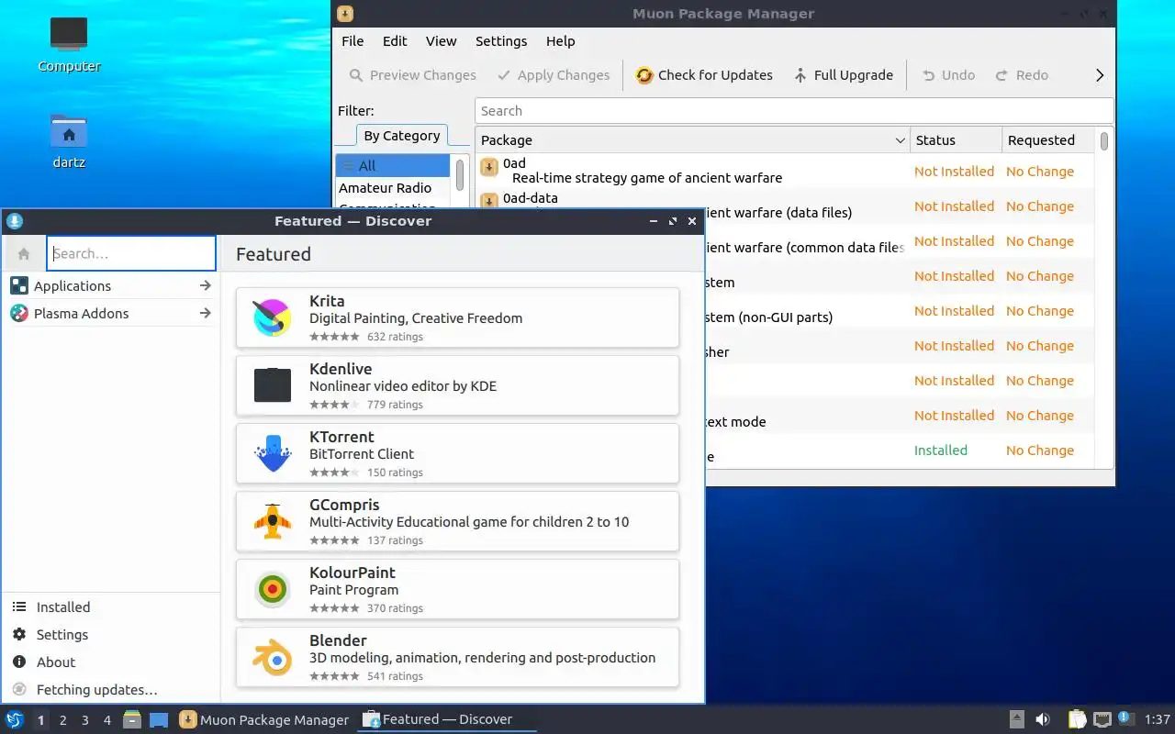Viewport: 1175px width, 734px height.
Task: Expand the Plasma Addons category arrow
Action: (205, 314)
